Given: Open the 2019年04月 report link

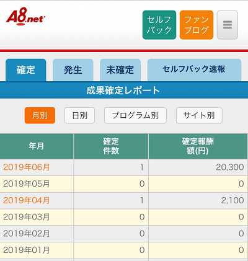Looking at the screenshot, I should [x=27, y=200].
